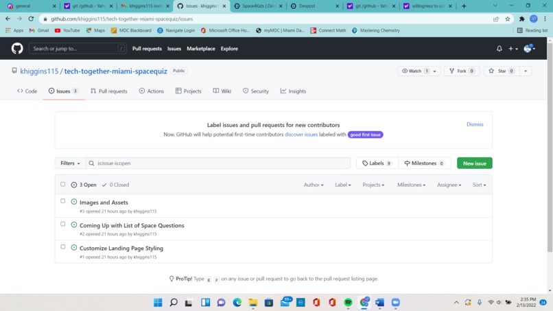Viewport: 553px width, 311px height.
Task: Expand the Assignee filter
Action: coord(449,185)
